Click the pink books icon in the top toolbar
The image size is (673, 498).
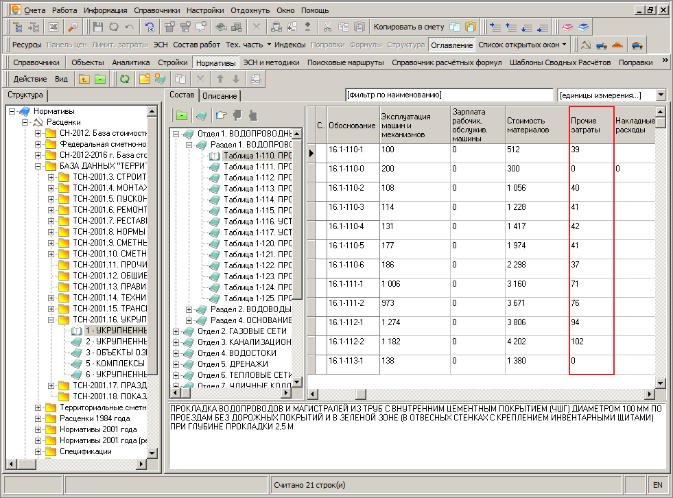click(x=567, y=27)
